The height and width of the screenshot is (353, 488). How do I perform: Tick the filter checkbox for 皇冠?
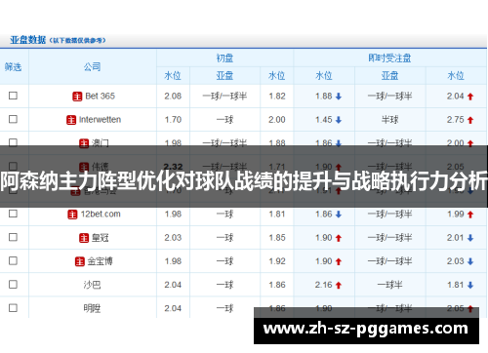coord(13,237)
